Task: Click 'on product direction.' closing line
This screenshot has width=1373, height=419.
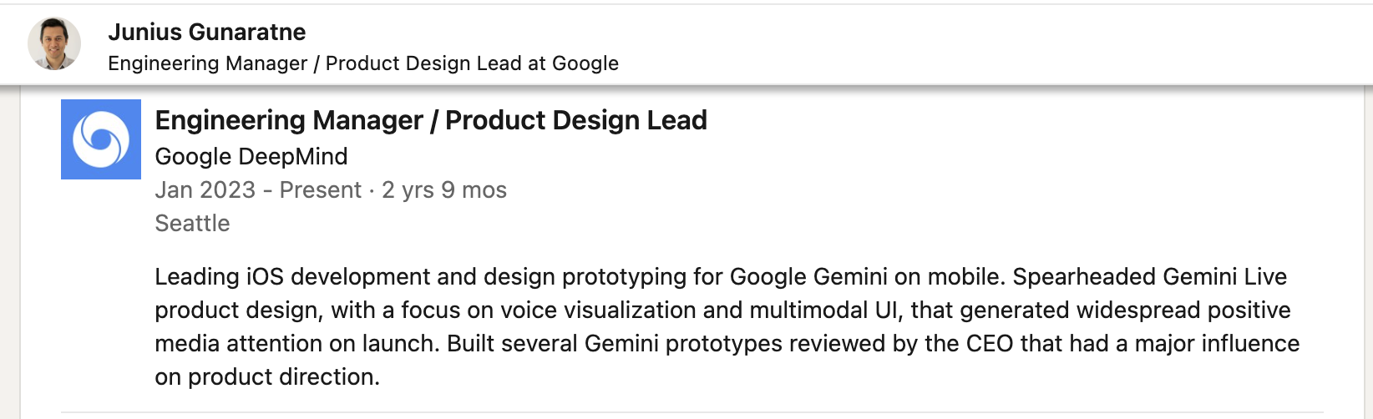Action: tap(267, 377)
